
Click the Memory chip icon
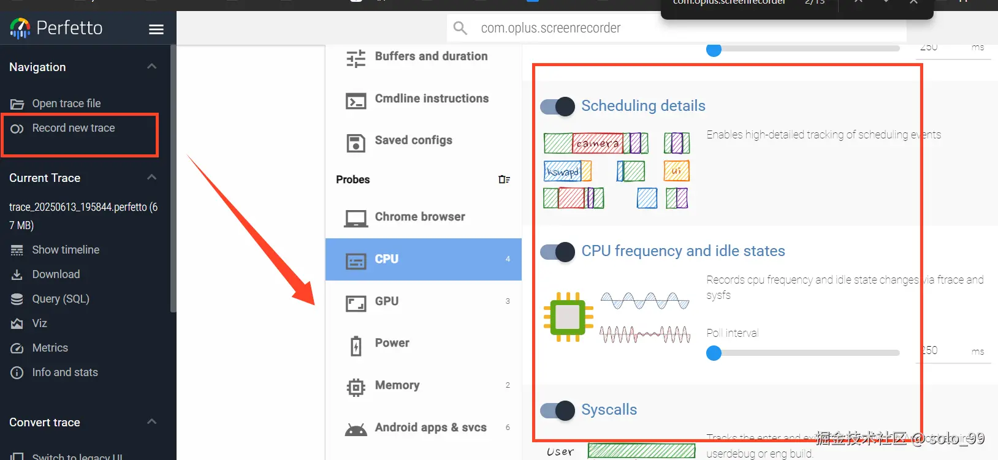(x=356, y=388)
